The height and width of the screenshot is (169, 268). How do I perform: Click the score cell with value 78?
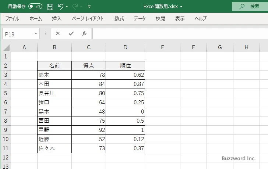88,75
